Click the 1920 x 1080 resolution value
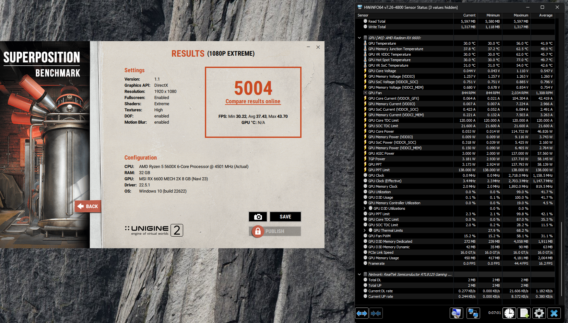Viewport: 568px width, 323px height. click(x=165, y=91)
